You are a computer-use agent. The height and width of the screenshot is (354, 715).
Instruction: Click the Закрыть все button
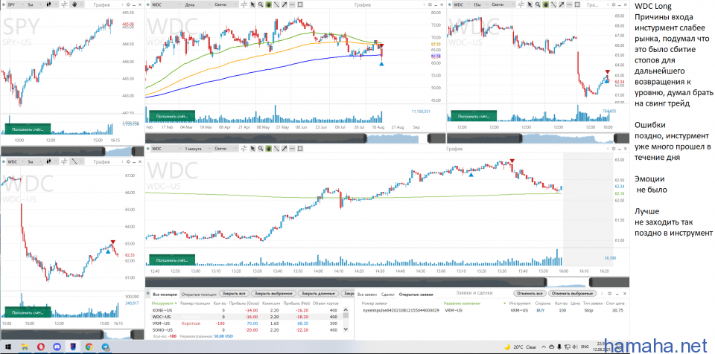point(233,294)
